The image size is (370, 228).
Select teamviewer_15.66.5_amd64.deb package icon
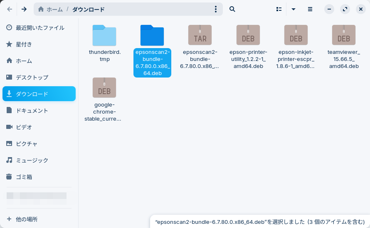tap(343, 35)
